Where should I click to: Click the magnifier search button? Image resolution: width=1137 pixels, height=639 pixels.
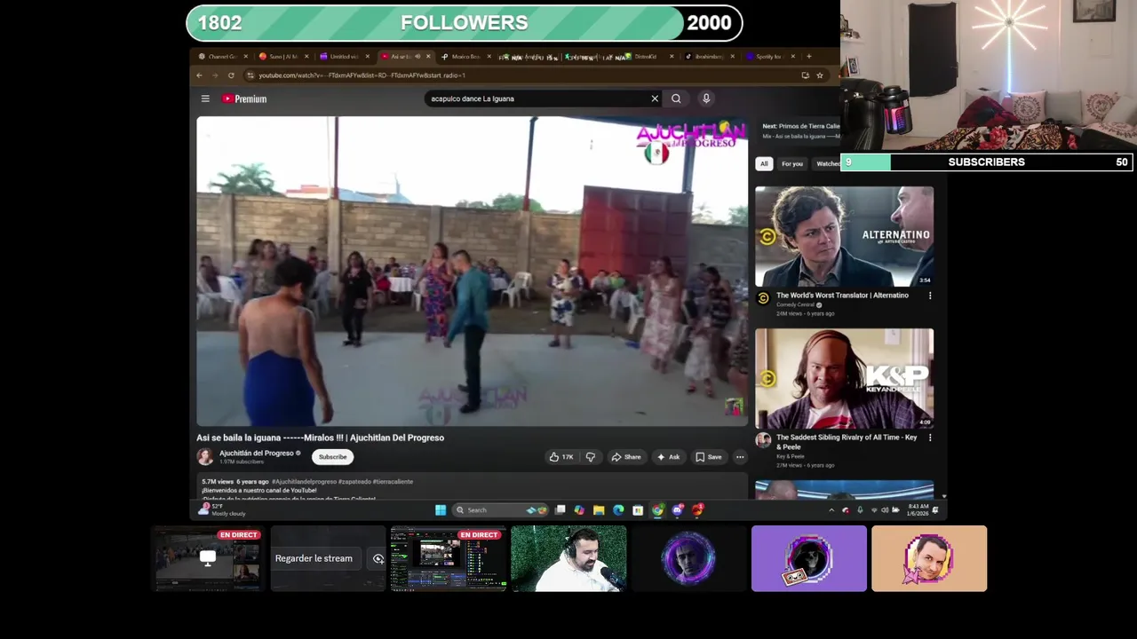676,99
